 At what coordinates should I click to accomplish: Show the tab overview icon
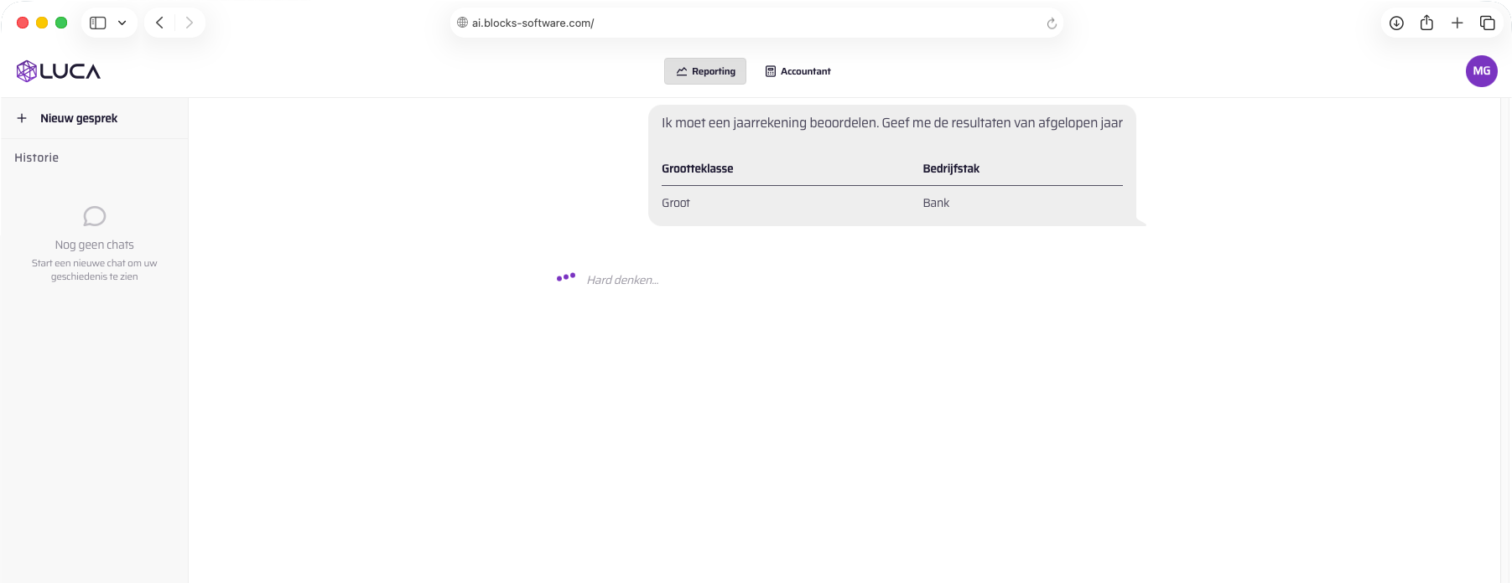1488,23
